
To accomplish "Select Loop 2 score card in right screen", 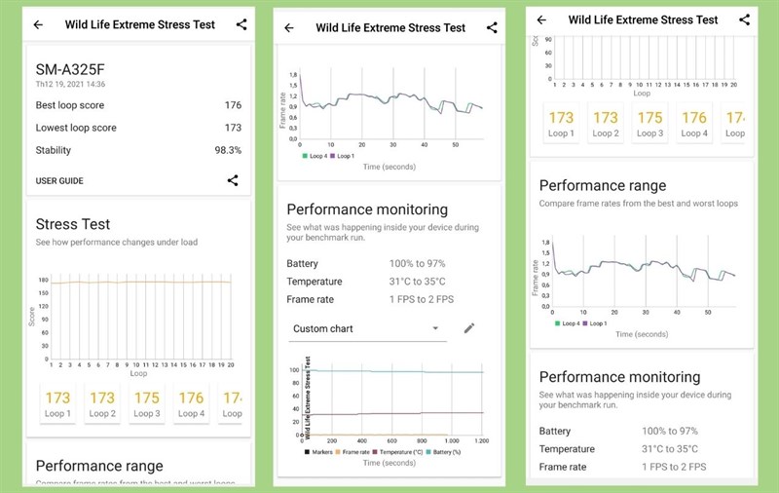I will [606, 124].
